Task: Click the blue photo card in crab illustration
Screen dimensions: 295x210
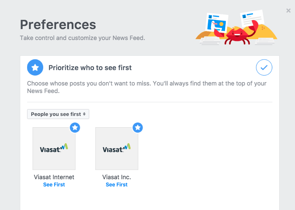Action: pos(217,23)
